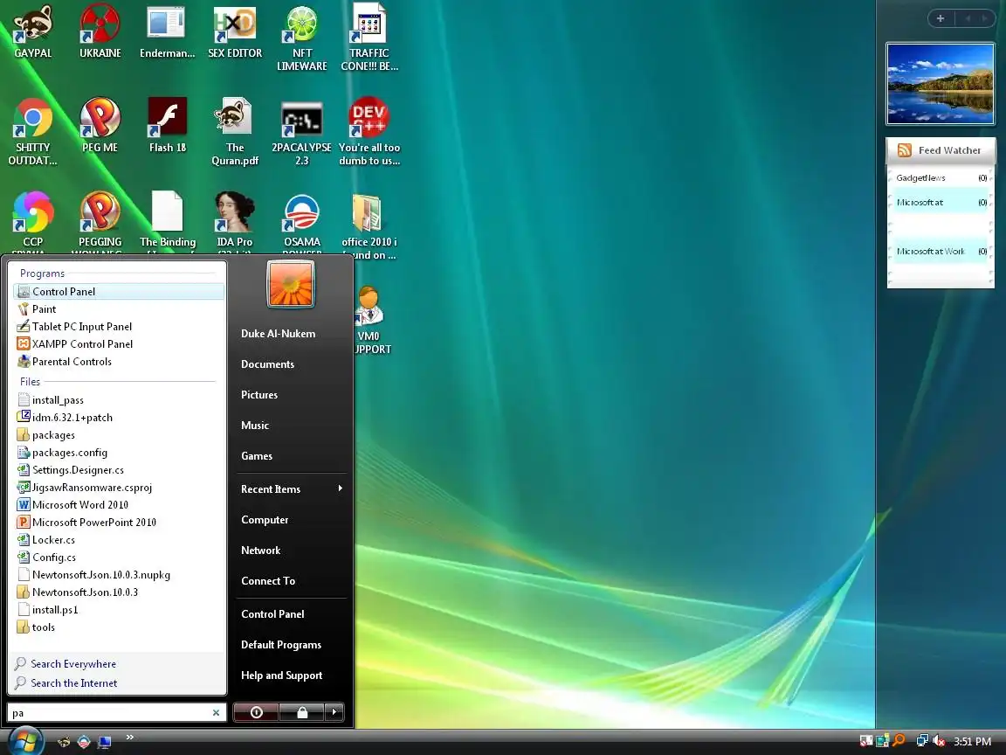
Task: Open JigsawRansomware.csproj result
Action: (119, 488)
